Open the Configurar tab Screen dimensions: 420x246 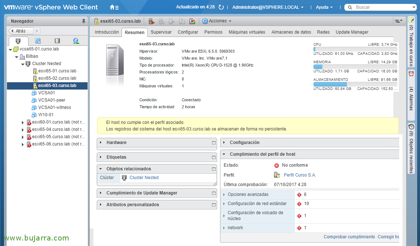pos(188,32)
